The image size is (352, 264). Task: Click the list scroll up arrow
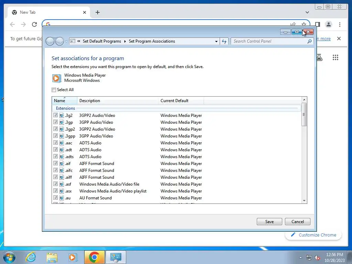(x=304, y=100)
